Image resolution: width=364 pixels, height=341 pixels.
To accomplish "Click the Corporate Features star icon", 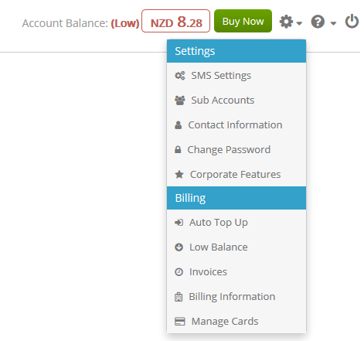I will (x=179, y=175).
